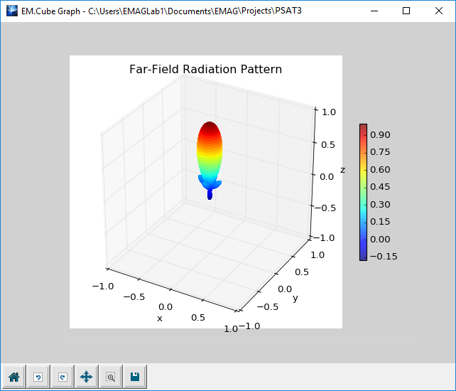Screen dimensions: 456x391
Task: Maximize the EM.Cube Graph window
Action: click(406, 11)
